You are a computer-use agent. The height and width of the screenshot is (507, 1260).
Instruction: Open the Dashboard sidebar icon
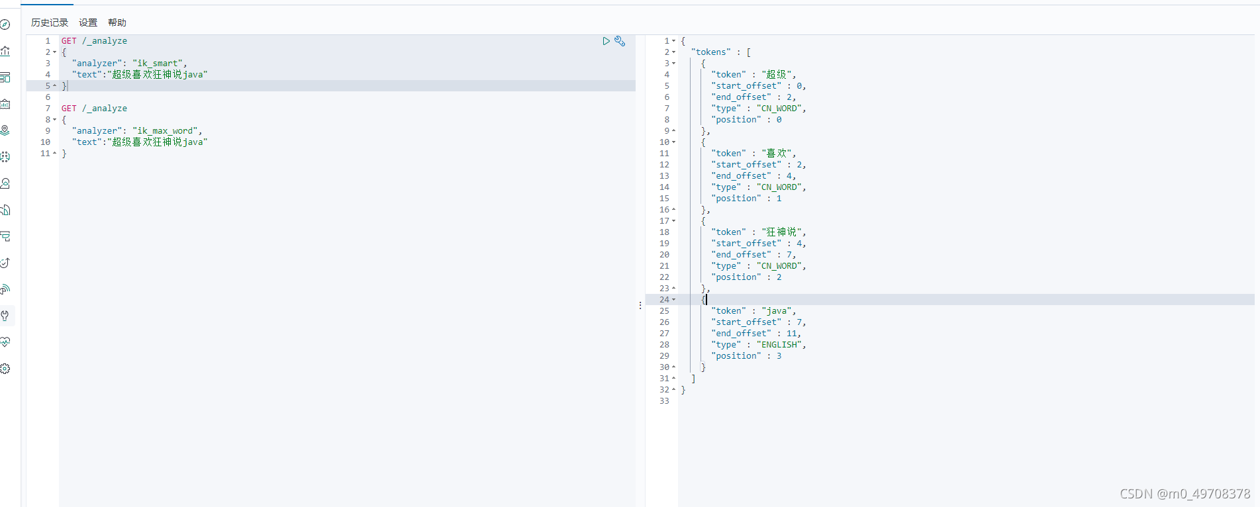(x=5, y=77)
